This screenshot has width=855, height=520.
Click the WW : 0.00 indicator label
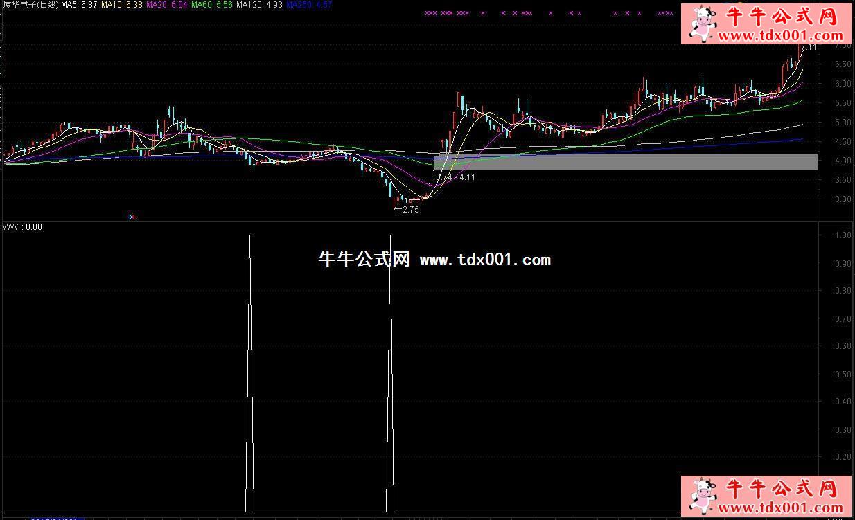pyautogui.click(x=22, y=226)
